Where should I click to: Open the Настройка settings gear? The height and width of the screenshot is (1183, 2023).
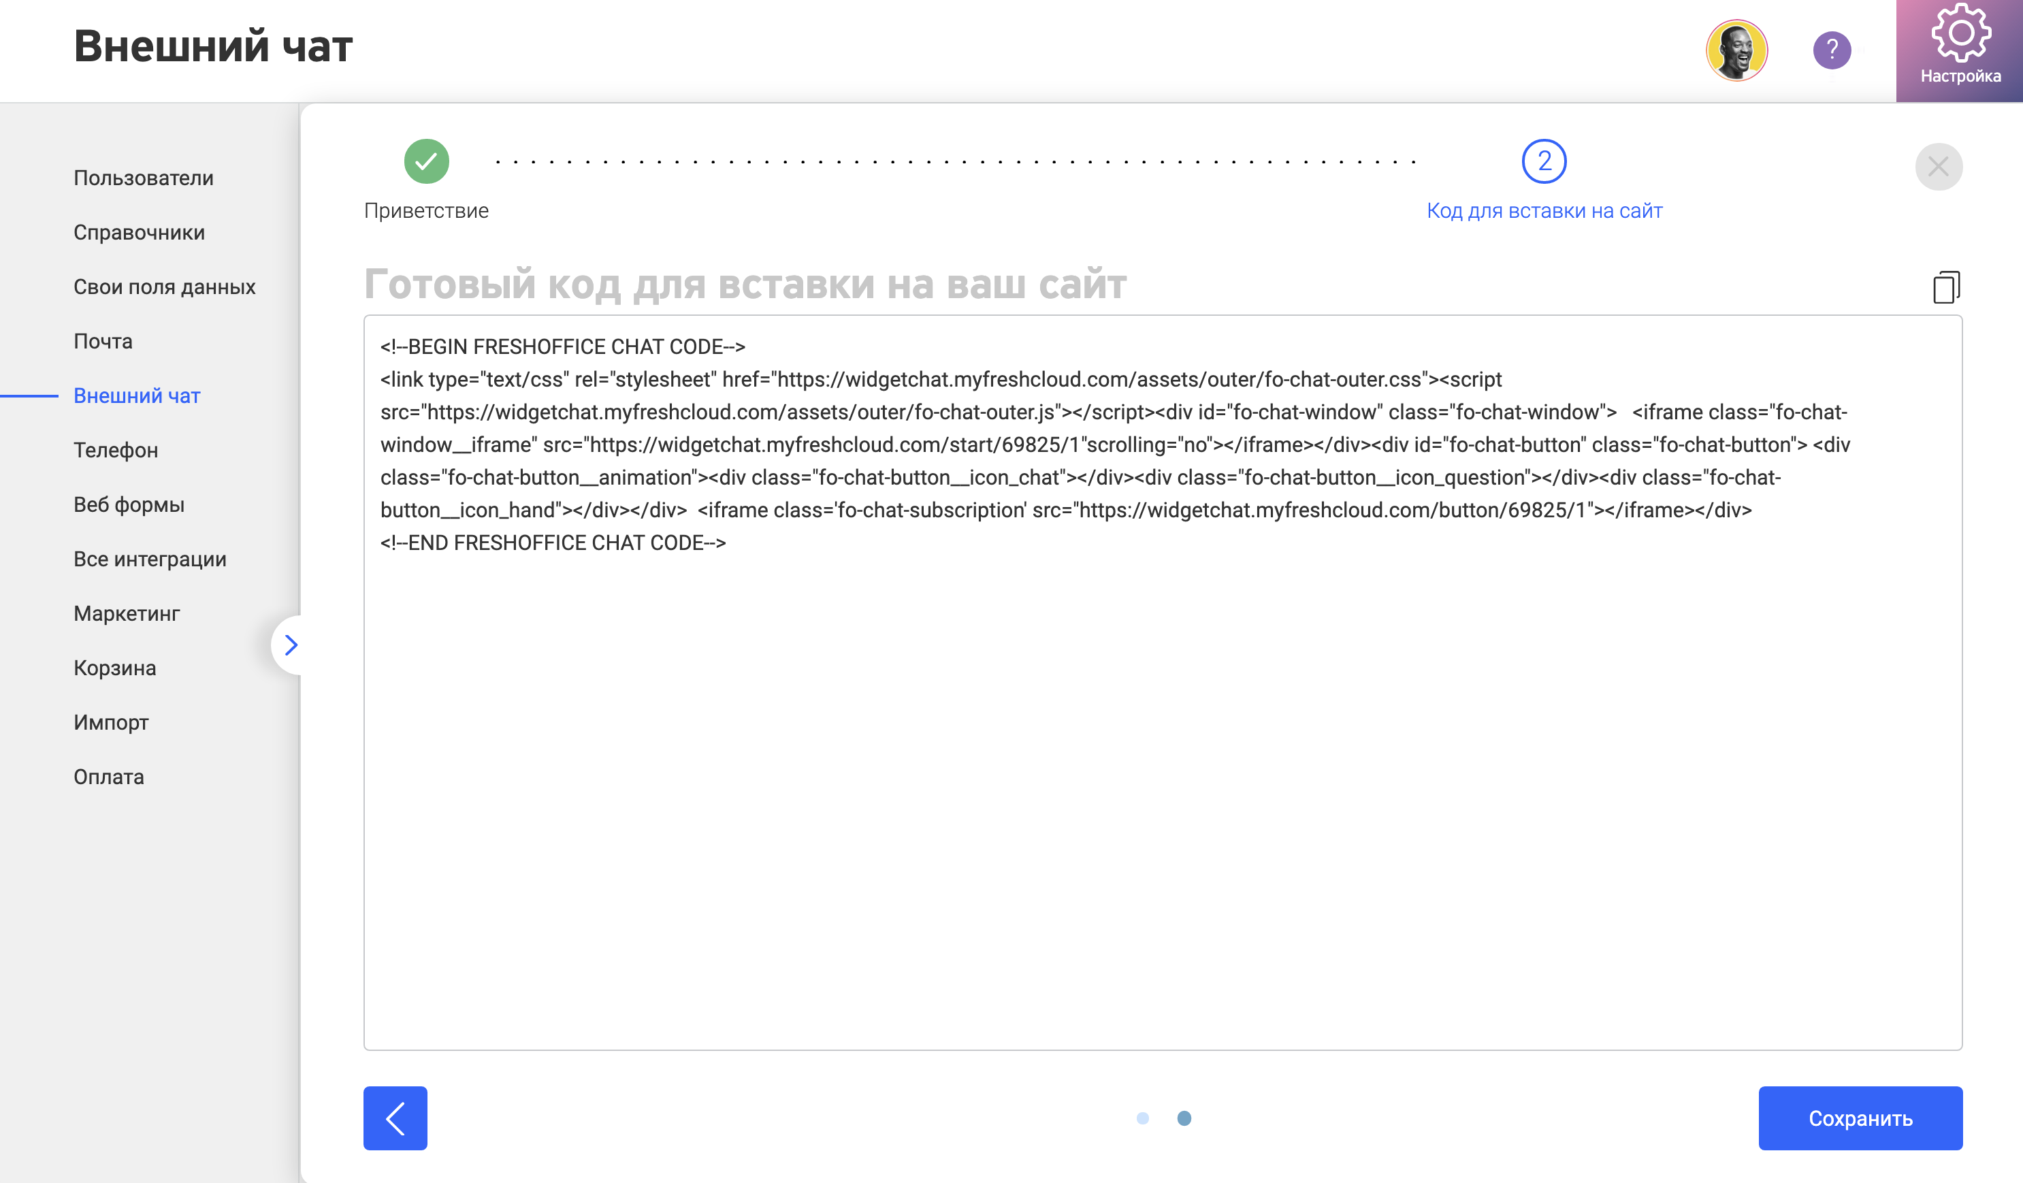[1960, 50]
